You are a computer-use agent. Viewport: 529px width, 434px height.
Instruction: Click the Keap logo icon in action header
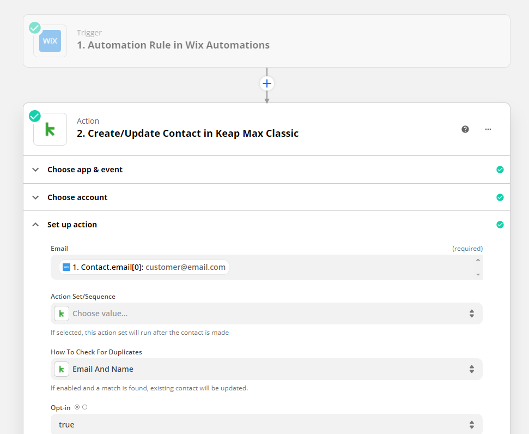50,129
